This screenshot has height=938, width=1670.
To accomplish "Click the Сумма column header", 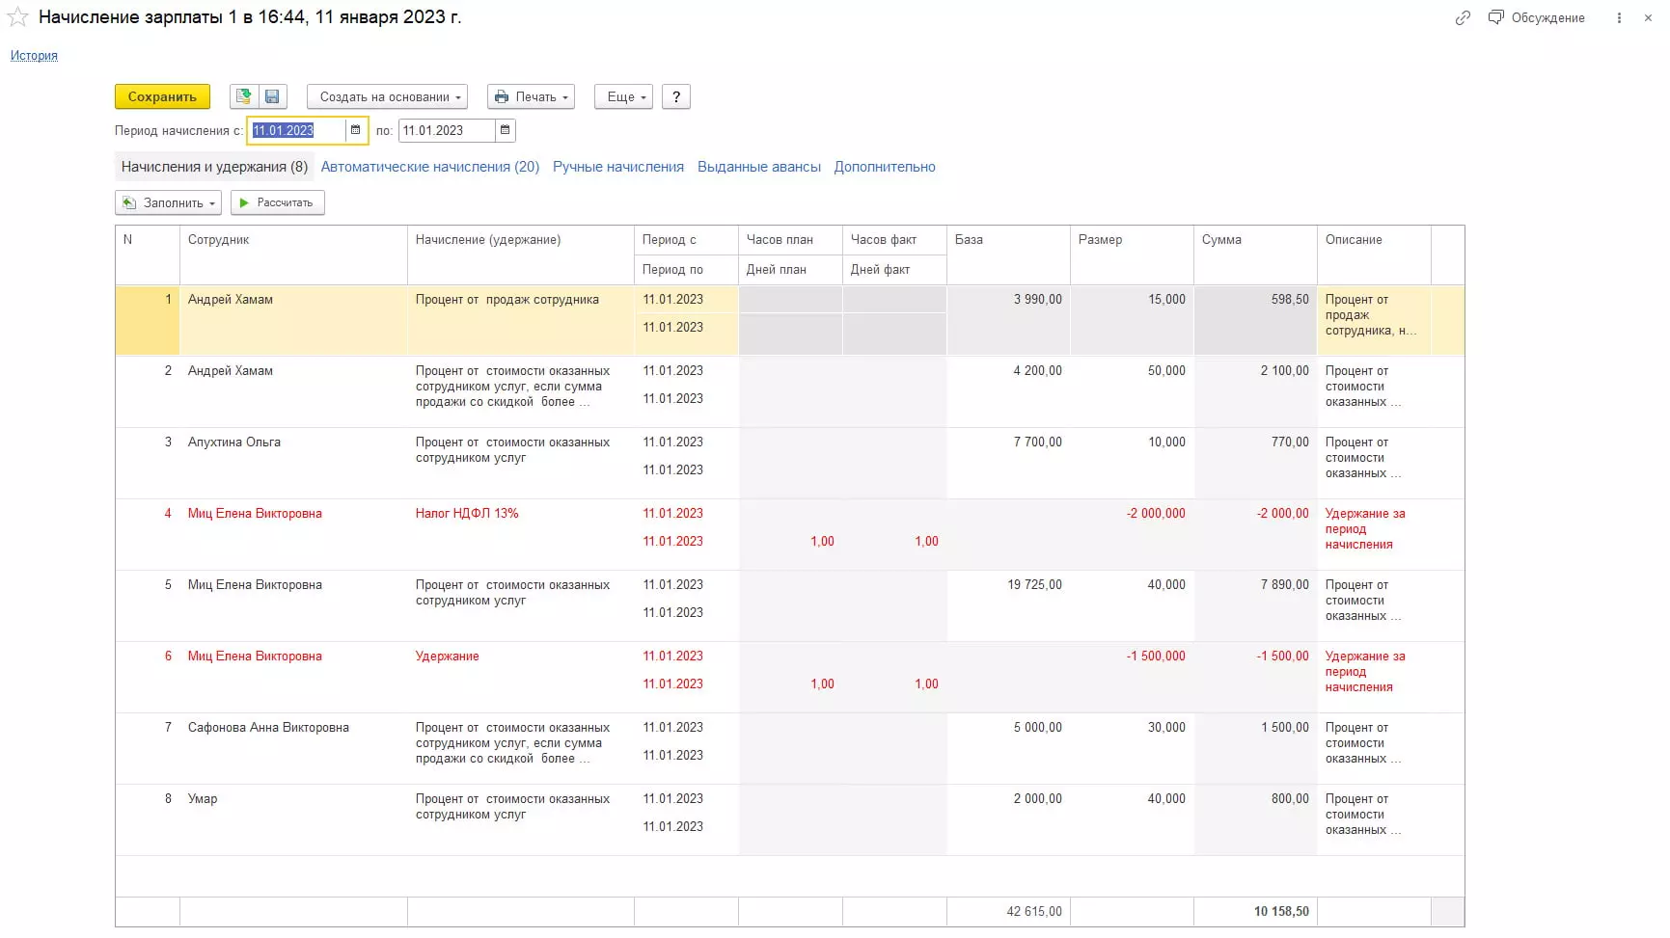I will click(x=1255, y=255).
